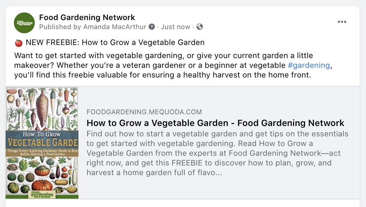
Task: Click the globe public privacy icon
Action: 200,27
